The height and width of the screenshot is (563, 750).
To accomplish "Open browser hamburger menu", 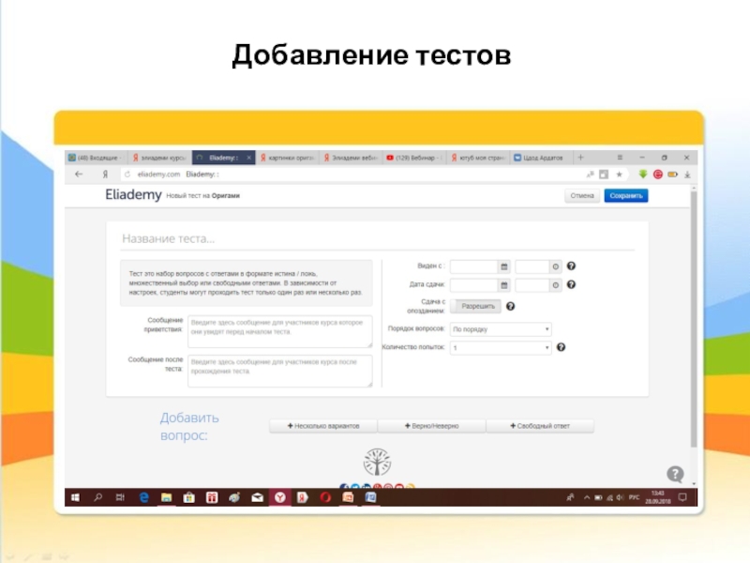I will (x=620, y=158).
